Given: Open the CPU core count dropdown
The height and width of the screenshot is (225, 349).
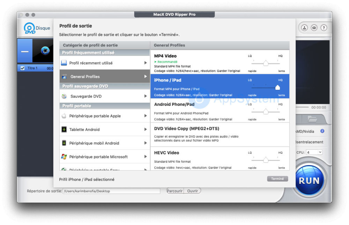Looking at the screenshot, I should tap(314, 152).
